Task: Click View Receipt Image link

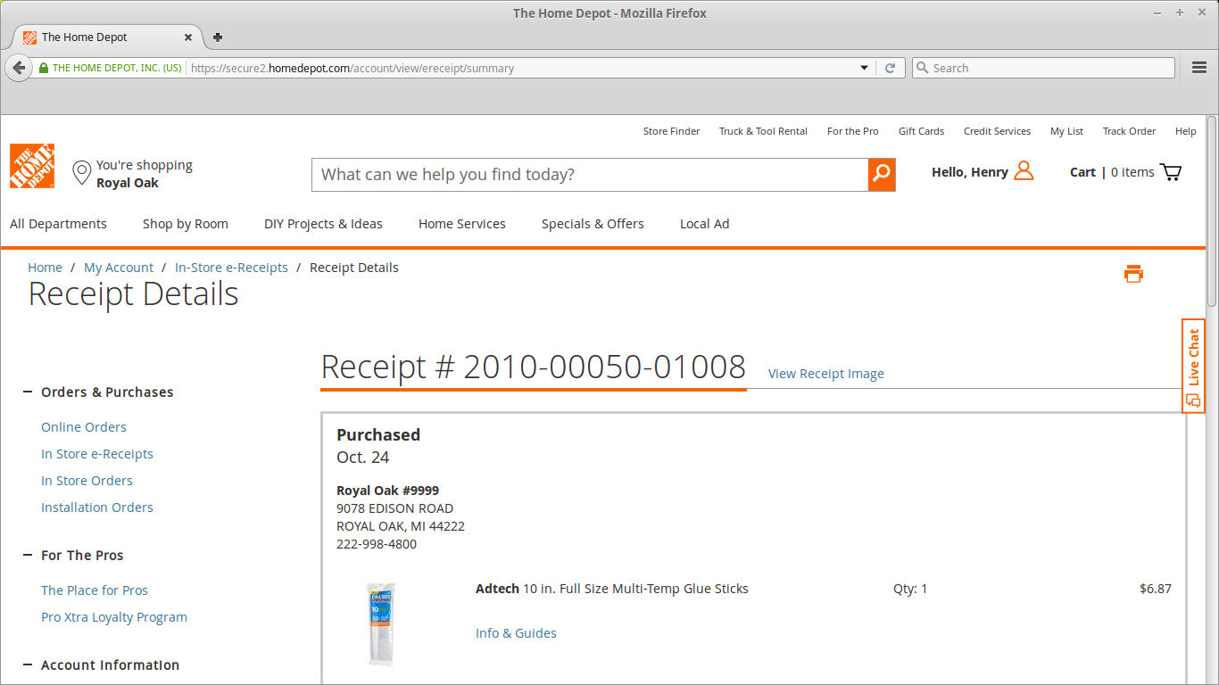Action: point(826,374)
